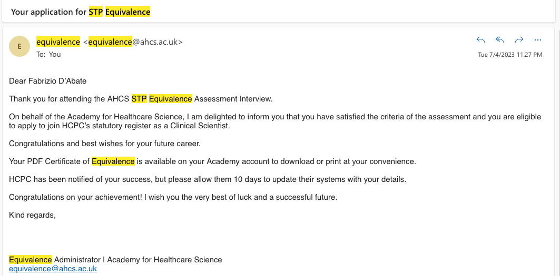Click the sender address ending @ahcs.ac.uk in the header
Viewport: 560px width, 276px height.
click(135, 42)
